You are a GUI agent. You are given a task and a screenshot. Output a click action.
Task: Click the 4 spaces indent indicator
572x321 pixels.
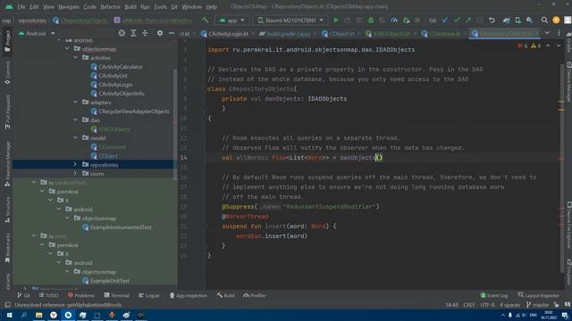click(509, 305)
